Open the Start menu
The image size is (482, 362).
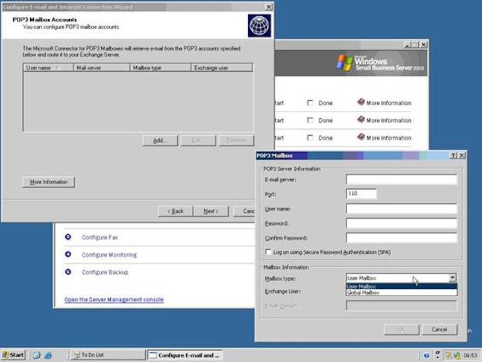click(x=12, y=355)
